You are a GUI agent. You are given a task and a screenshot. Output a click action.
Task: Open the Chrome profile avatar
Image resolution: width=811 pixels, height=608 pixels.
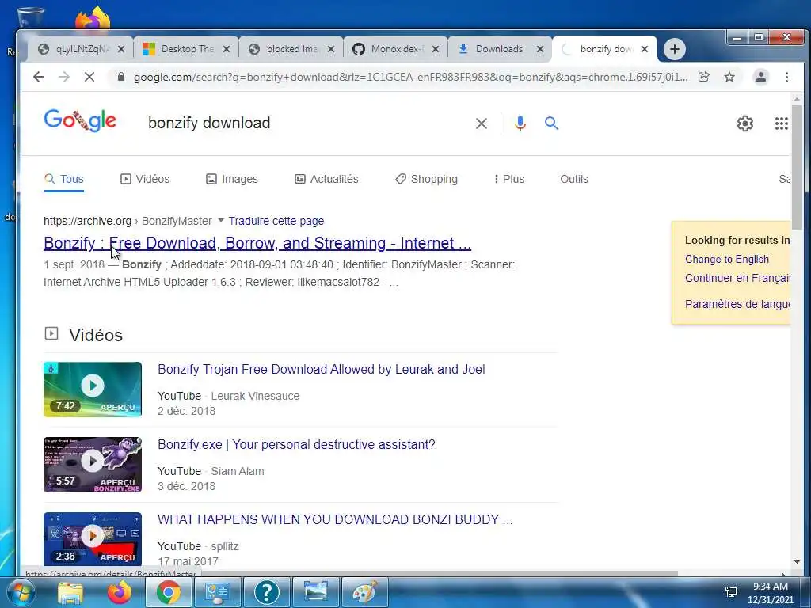point(761,77)
